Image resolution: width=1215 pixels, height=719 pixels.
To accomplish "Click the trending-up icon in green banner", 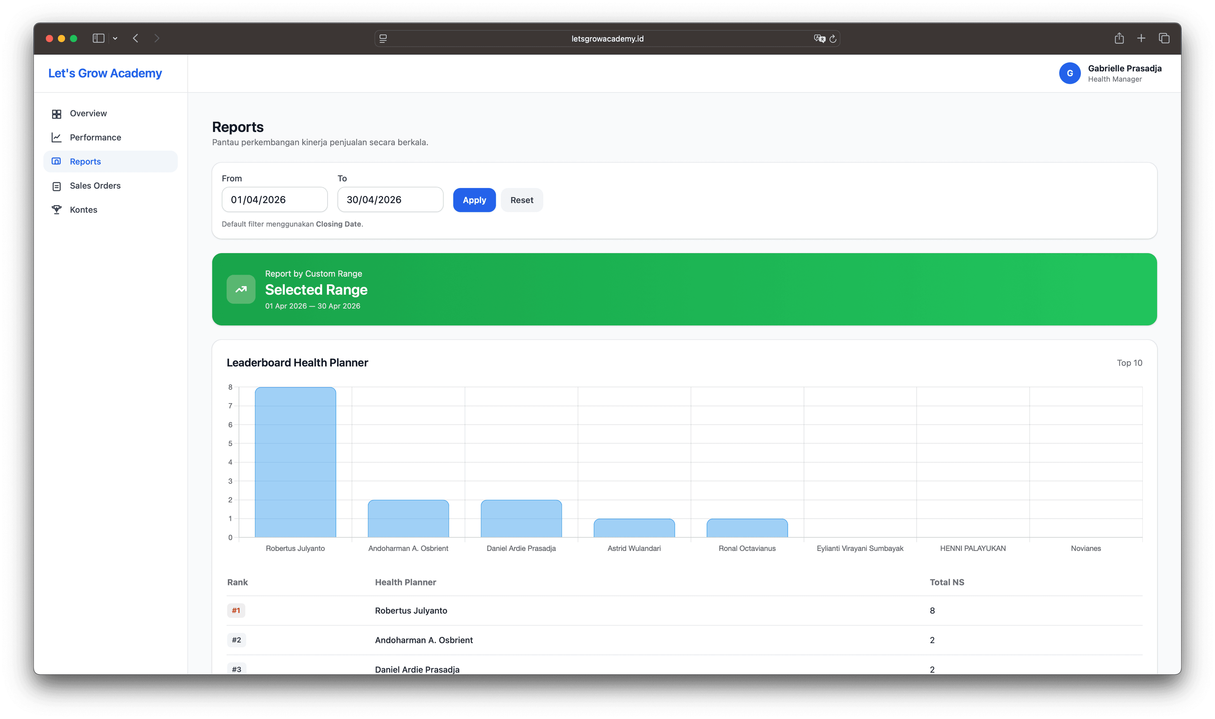I will pos(241,289).
